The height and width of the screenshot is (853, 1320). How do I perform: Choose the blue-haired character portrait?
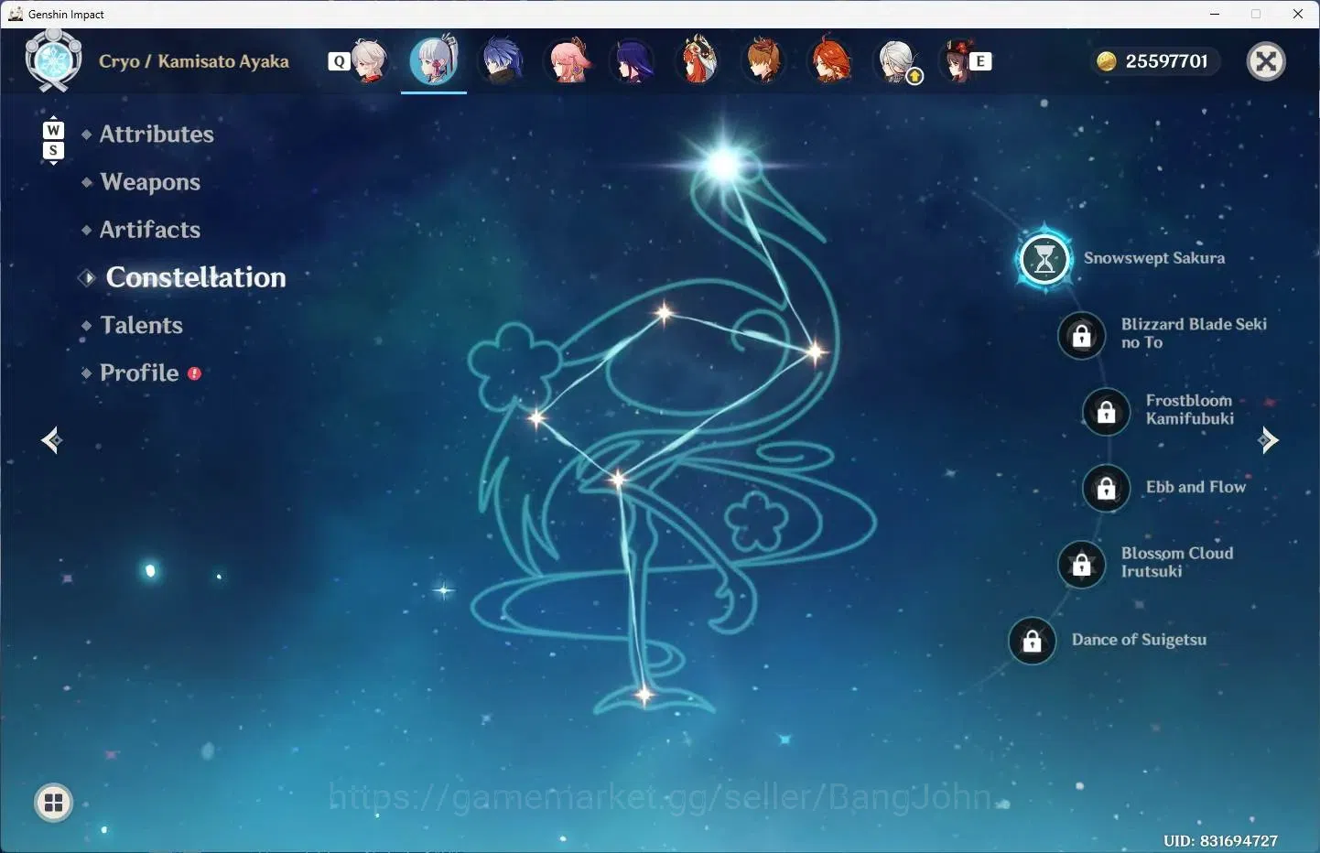(x=502, y=60)
